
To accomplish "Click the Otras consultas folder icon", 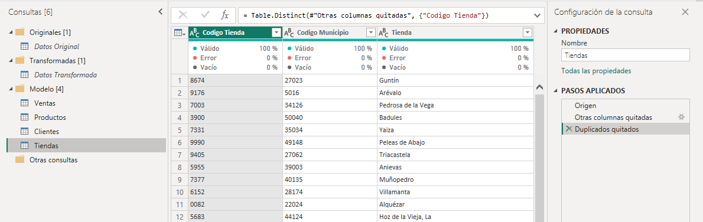I will click(19, 159).
